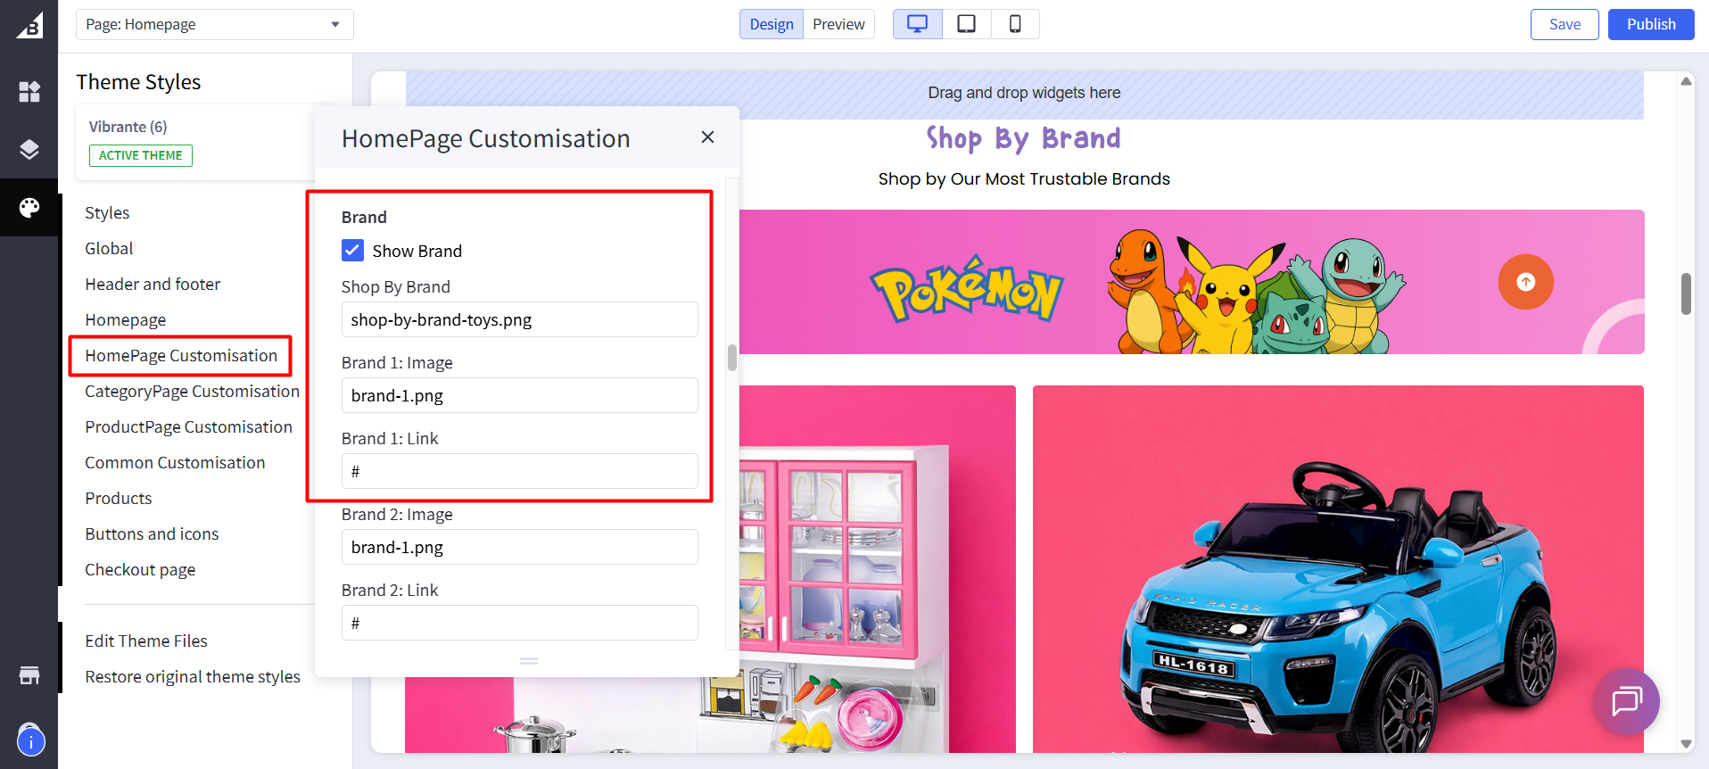Viewport: 1709px width, 769px height.
Task: Click the pink toy kitchen image
Action: point(878,569)
